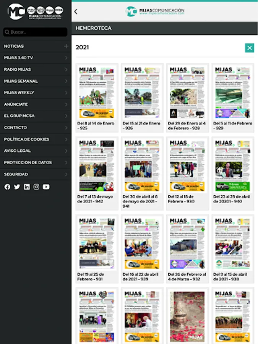Open issue Del 29 de Enero al 4 de Febrero - 928
The width and height of the screenshot is (258, 344).
click(187, 98)
